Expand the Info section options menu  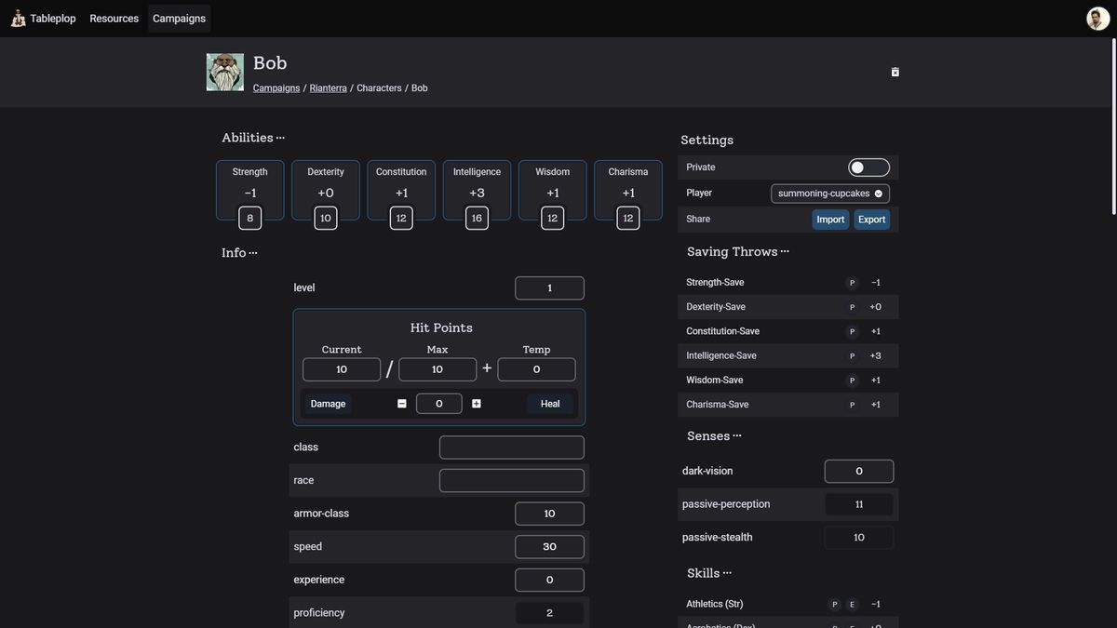coord(253,253)
